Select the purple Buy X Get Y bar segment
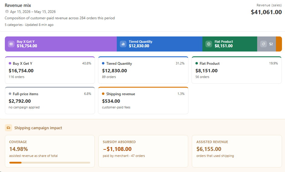The width and height of the screenshot is (285, 172). click(x=61, y=44)
